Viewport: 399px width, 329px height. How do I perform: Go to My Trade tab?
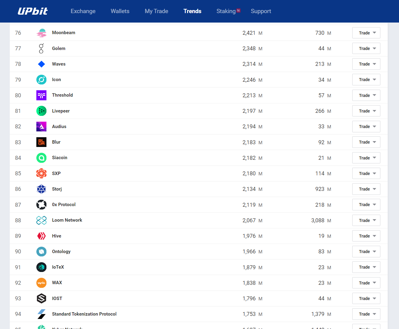point(156,11)
